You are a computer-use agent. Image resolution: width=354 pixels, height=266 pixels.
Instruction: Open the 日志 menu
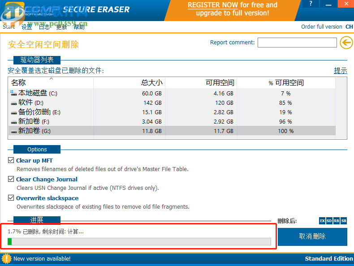point(44,27)
